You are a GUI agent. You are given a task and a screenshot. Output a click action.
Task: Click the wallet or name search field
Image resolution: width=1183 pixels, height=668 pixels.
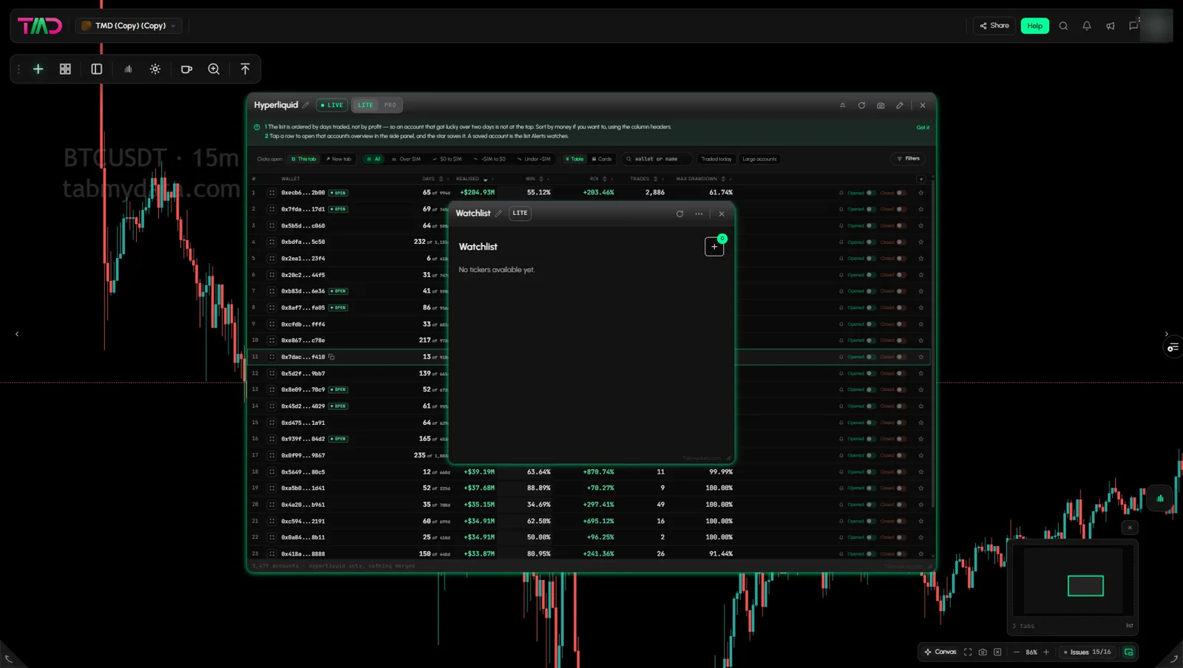tap(657, 159)
